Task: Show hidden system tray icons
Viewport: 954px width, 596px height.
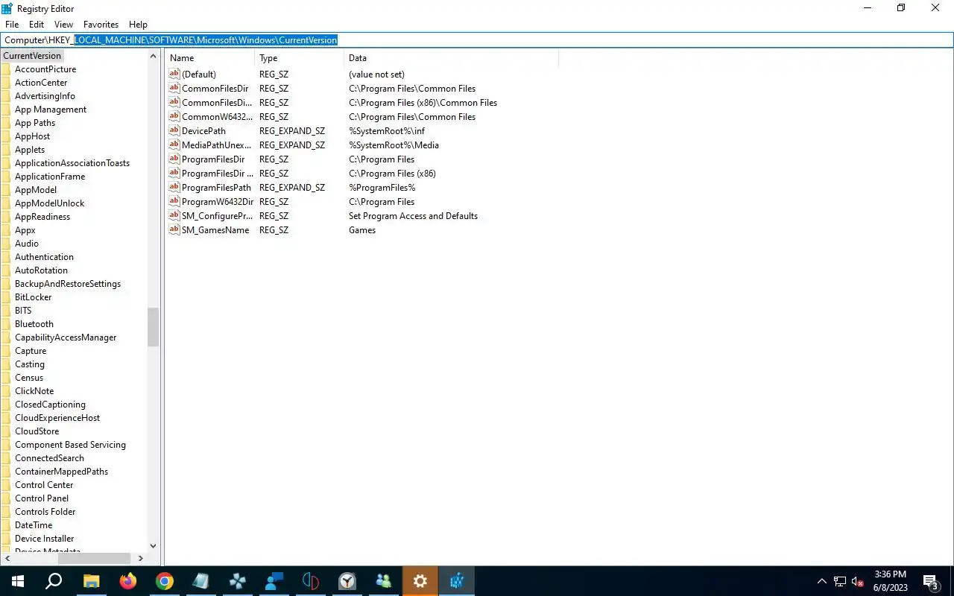Action: (x=822, y=581)
